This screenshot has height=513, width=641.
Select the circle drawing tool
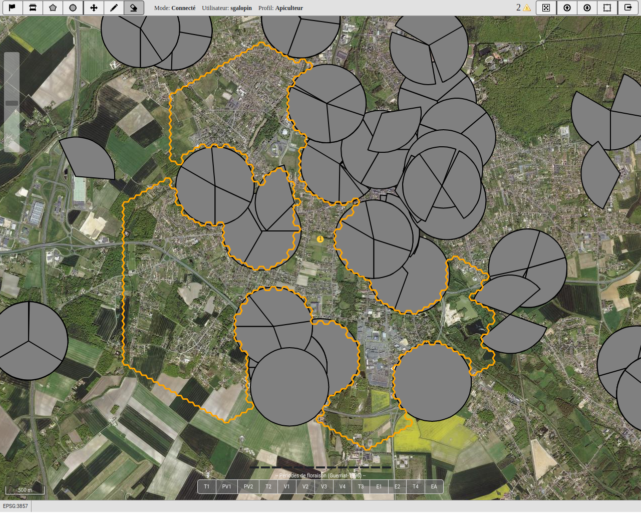73,8
